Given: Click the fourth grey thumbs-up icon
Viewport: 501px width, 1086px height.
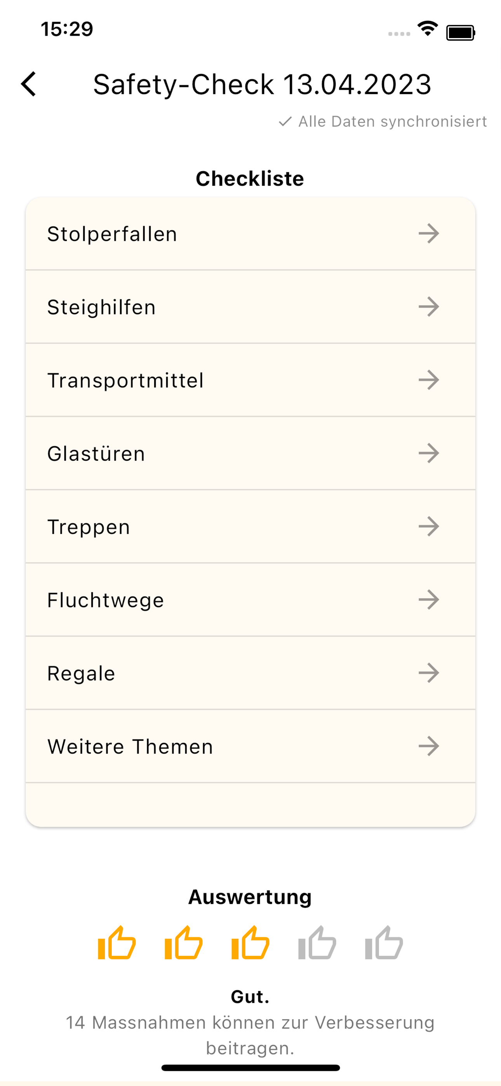Looking at the screenshot, I should 317,943.
